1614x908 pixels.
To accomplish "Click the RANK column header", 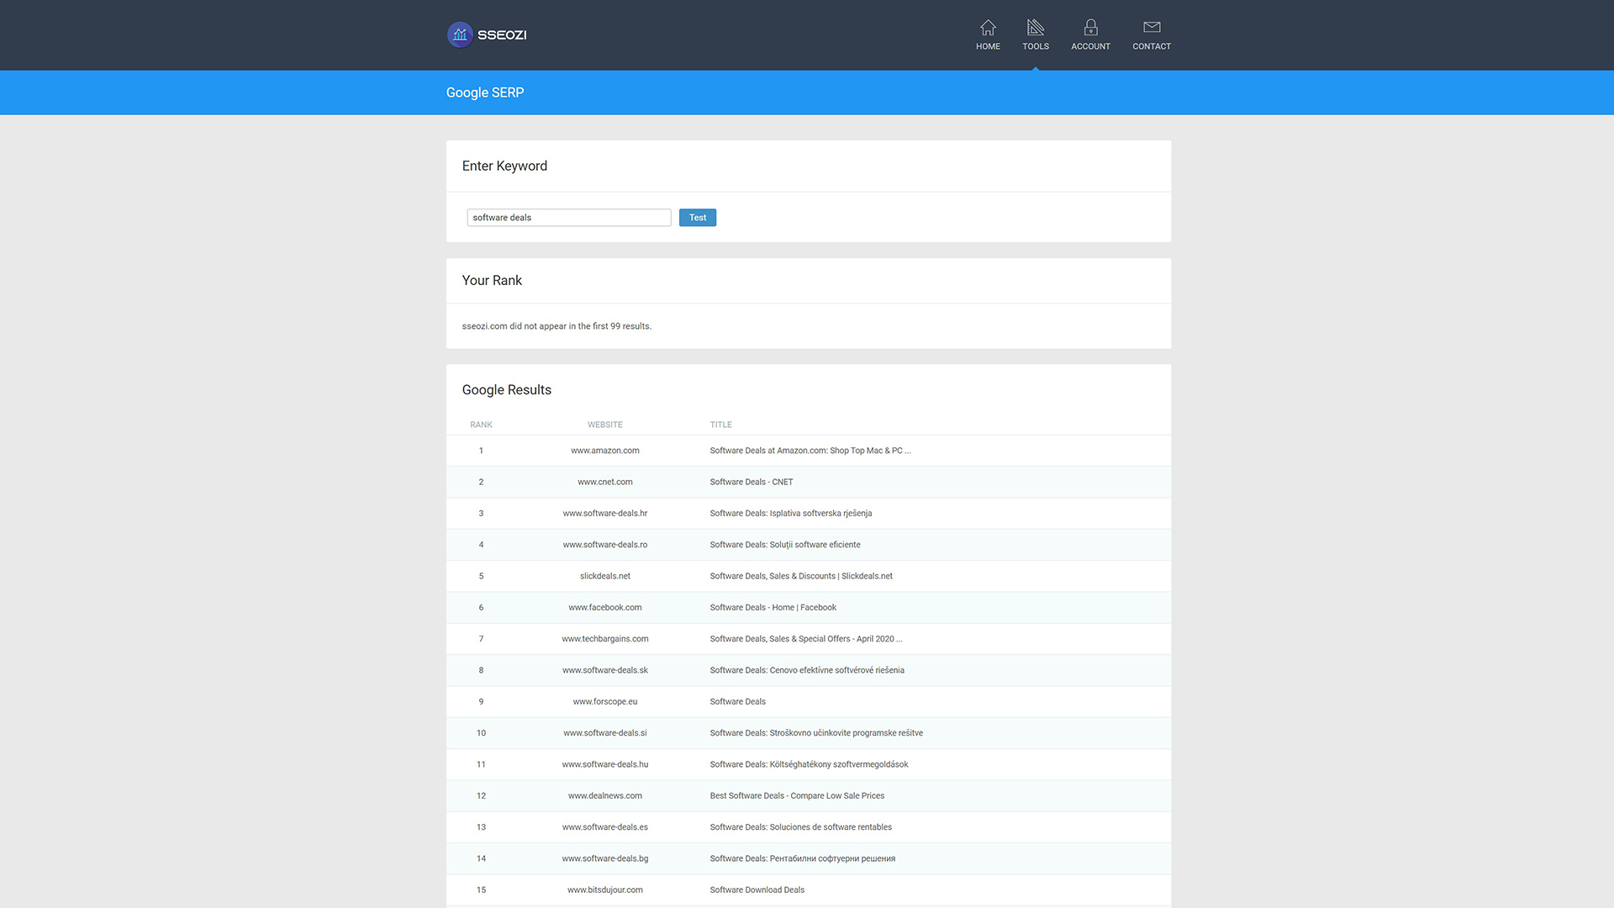I will coord(481,425).
